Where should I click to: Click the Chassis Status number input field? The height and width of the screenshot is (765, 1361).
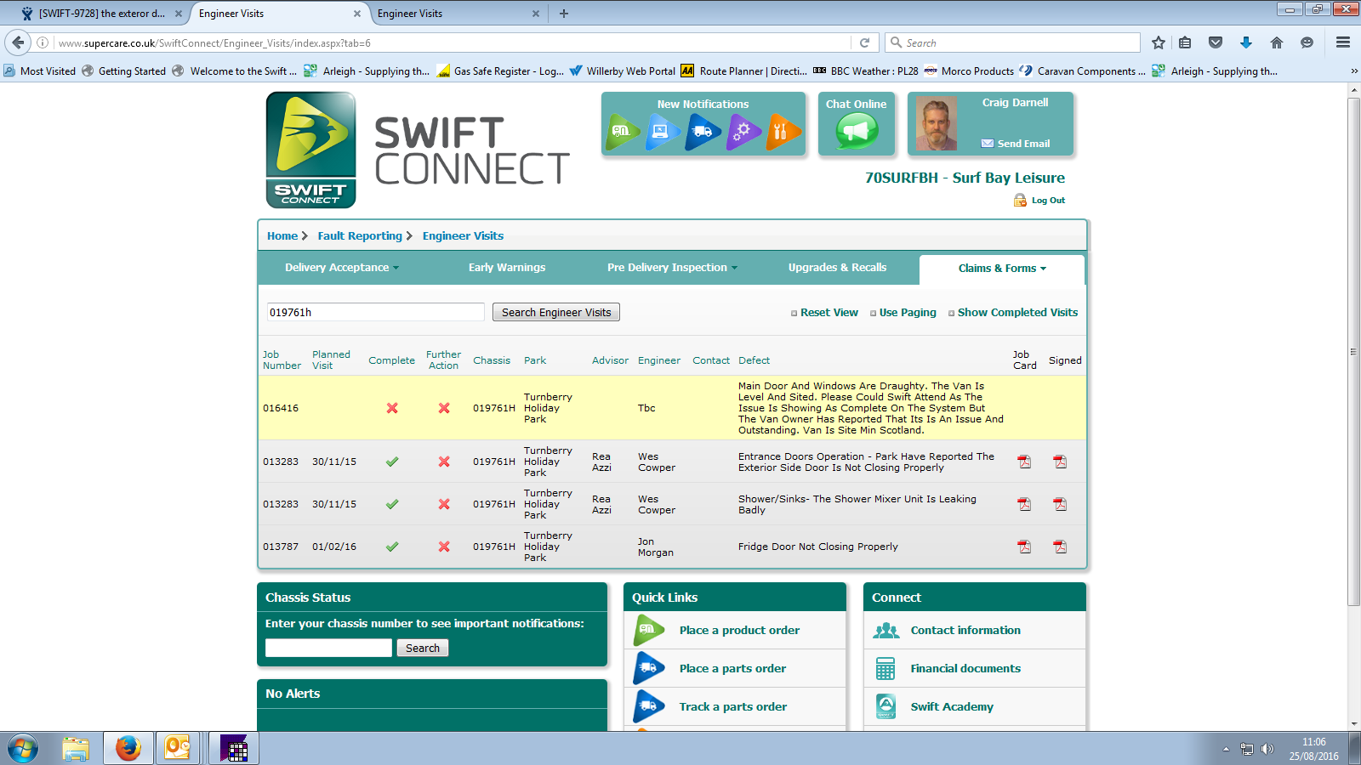[x=328, y=648]
